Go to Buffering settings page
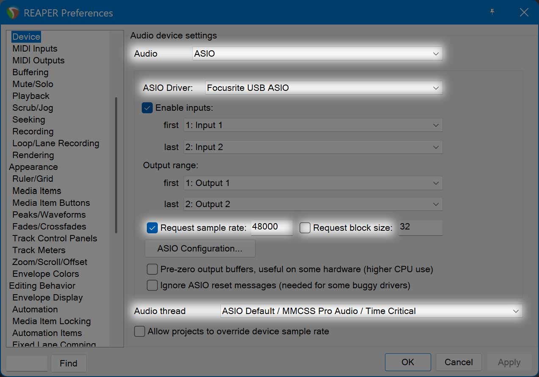This screenshot has width=539, height=377. 30,72
